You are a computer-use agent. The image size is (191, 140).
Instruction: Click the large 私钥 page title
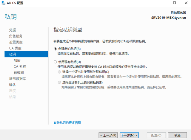pyautogui.click(x=11, y=17)
